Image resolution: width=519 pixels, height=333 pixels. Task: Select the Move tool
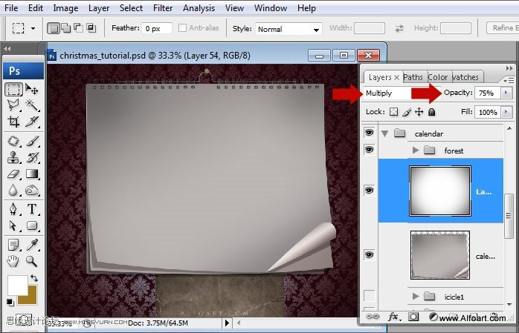coord(32,89)
